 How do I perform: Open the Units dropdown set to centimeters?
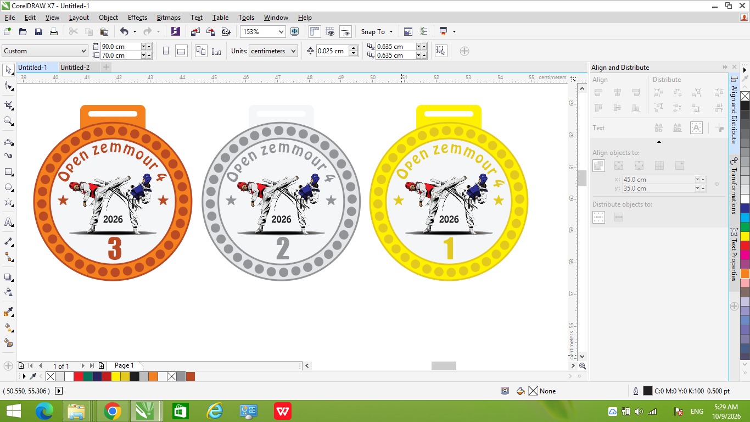(273, 51)
